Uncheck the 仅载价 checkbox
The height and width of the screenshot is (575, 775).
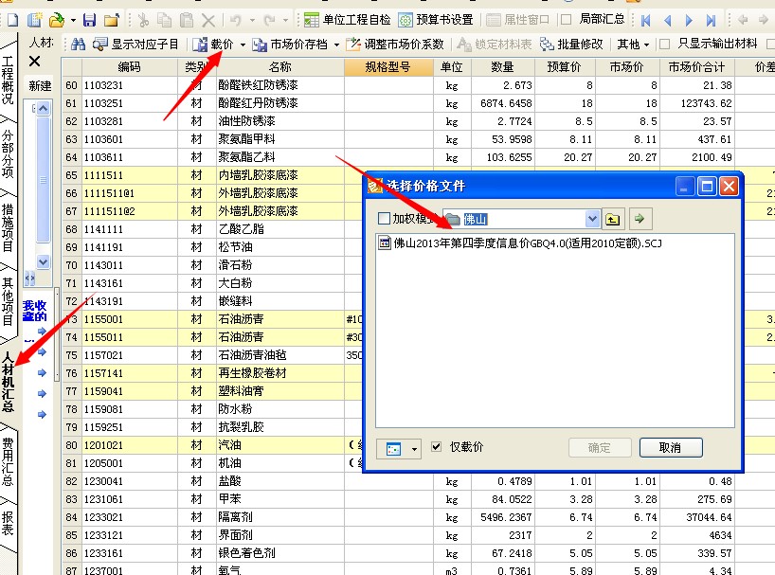436,447
